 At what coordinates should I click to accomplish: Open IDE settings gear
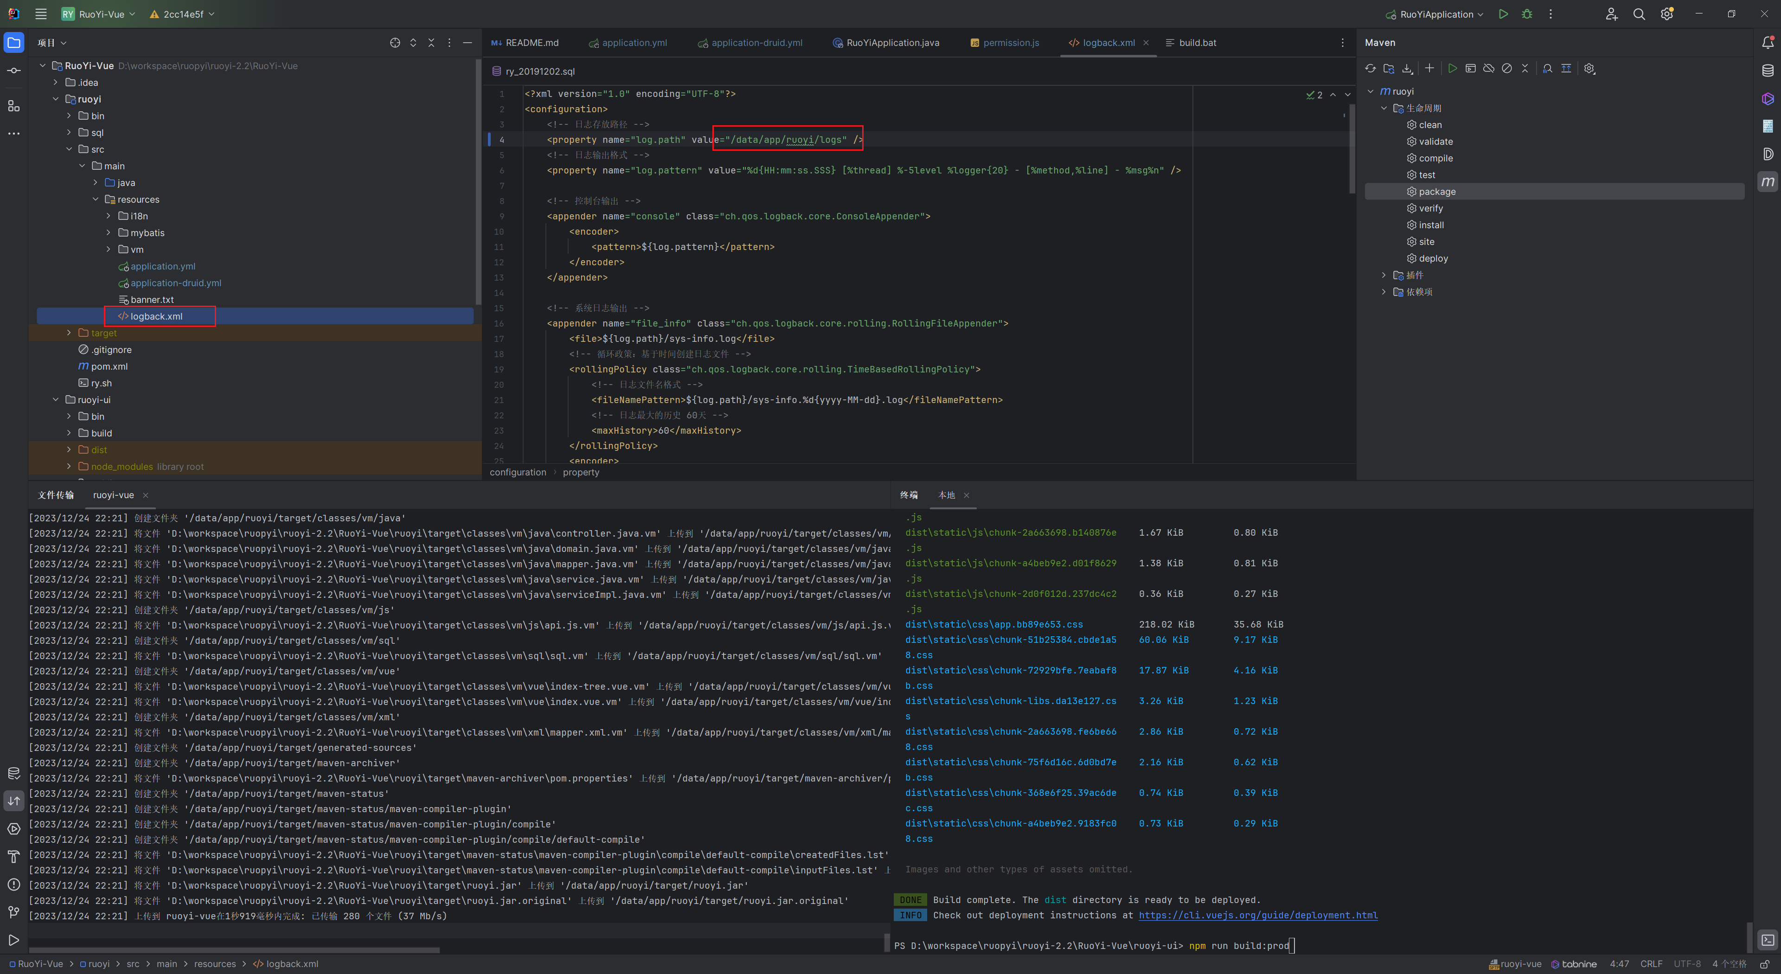(x=1667, y=14)
